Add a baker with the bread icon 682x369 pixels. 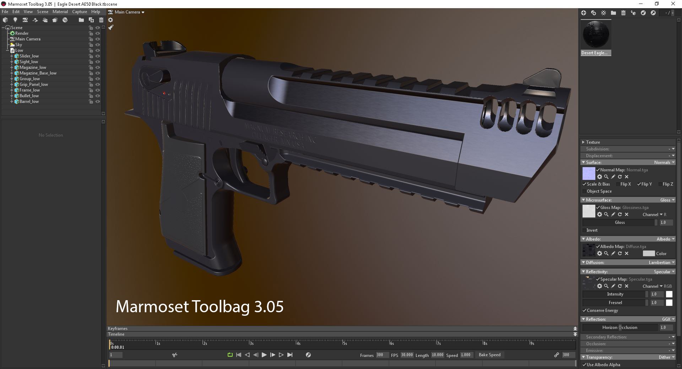pos(55,20)
